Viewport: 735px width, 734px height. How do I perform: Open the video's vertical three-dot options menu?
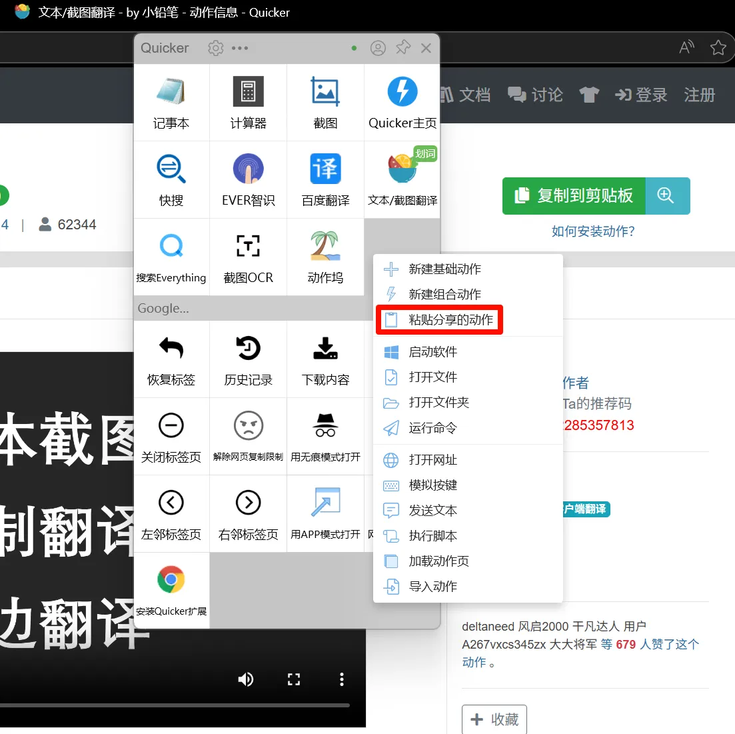[x=342, y=679]
